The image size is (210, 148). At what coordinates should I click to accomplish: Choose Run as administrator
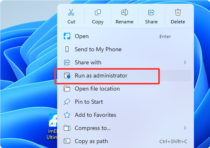(125, 75)
